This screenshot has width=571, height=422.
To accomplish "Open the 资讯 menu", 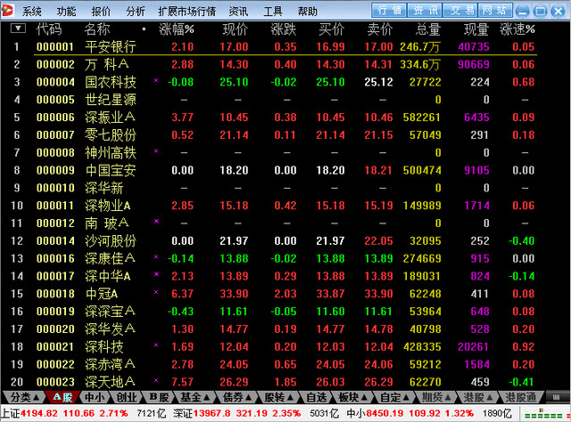I will [238, 12].
